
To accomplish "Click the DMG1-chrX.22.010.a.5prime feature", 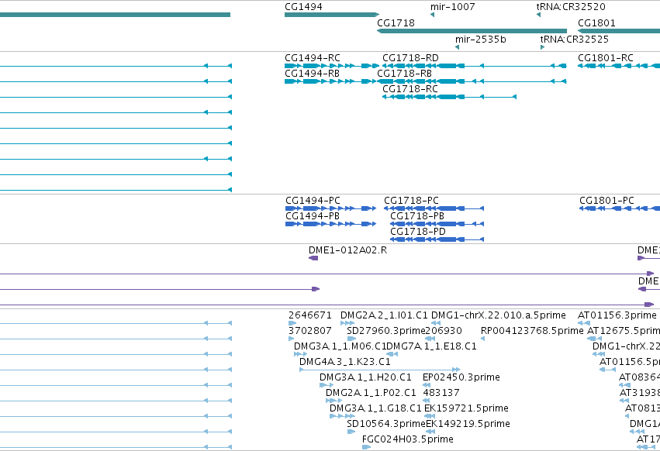I will [436, 323].
